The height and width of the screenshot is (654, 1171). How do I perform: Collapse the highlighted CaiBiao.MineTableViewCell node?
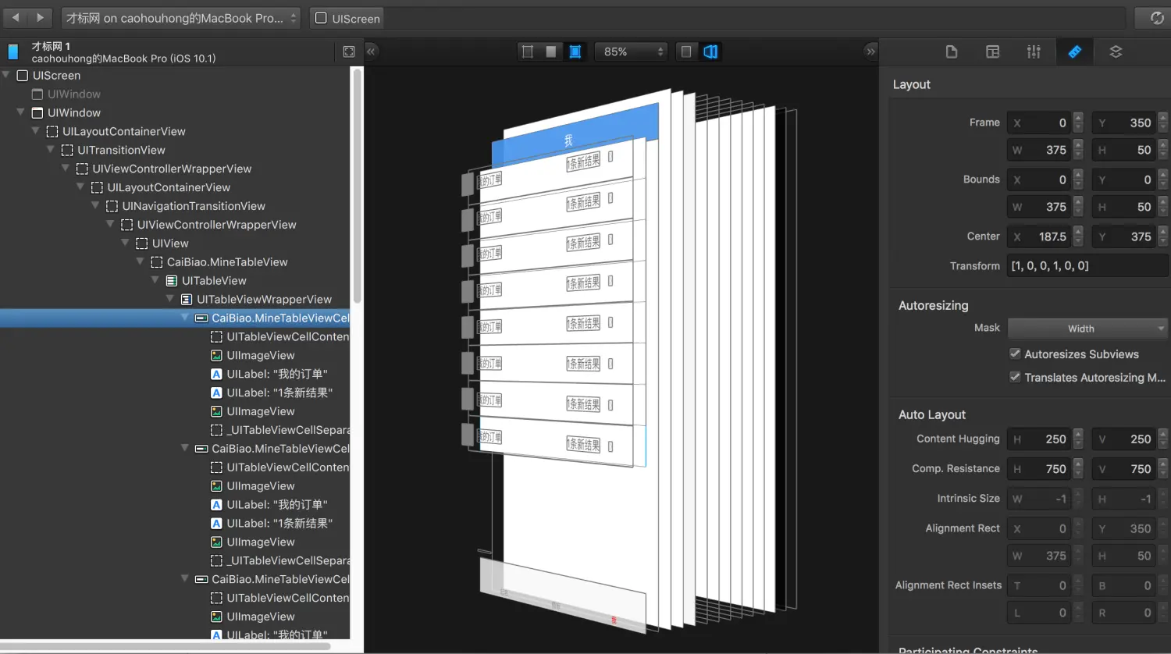pos(185,318)
